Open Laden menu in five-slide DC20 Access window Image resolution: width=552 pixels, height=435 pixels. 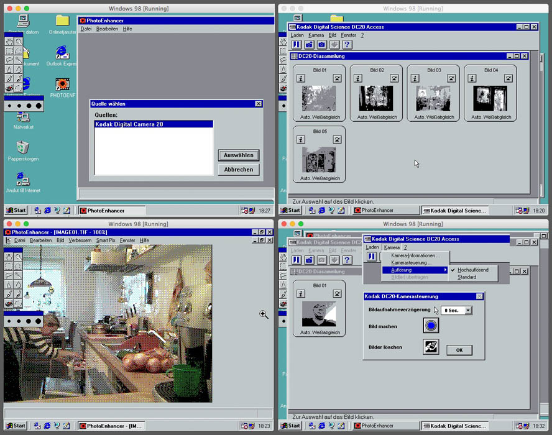[x=297, y=35]
